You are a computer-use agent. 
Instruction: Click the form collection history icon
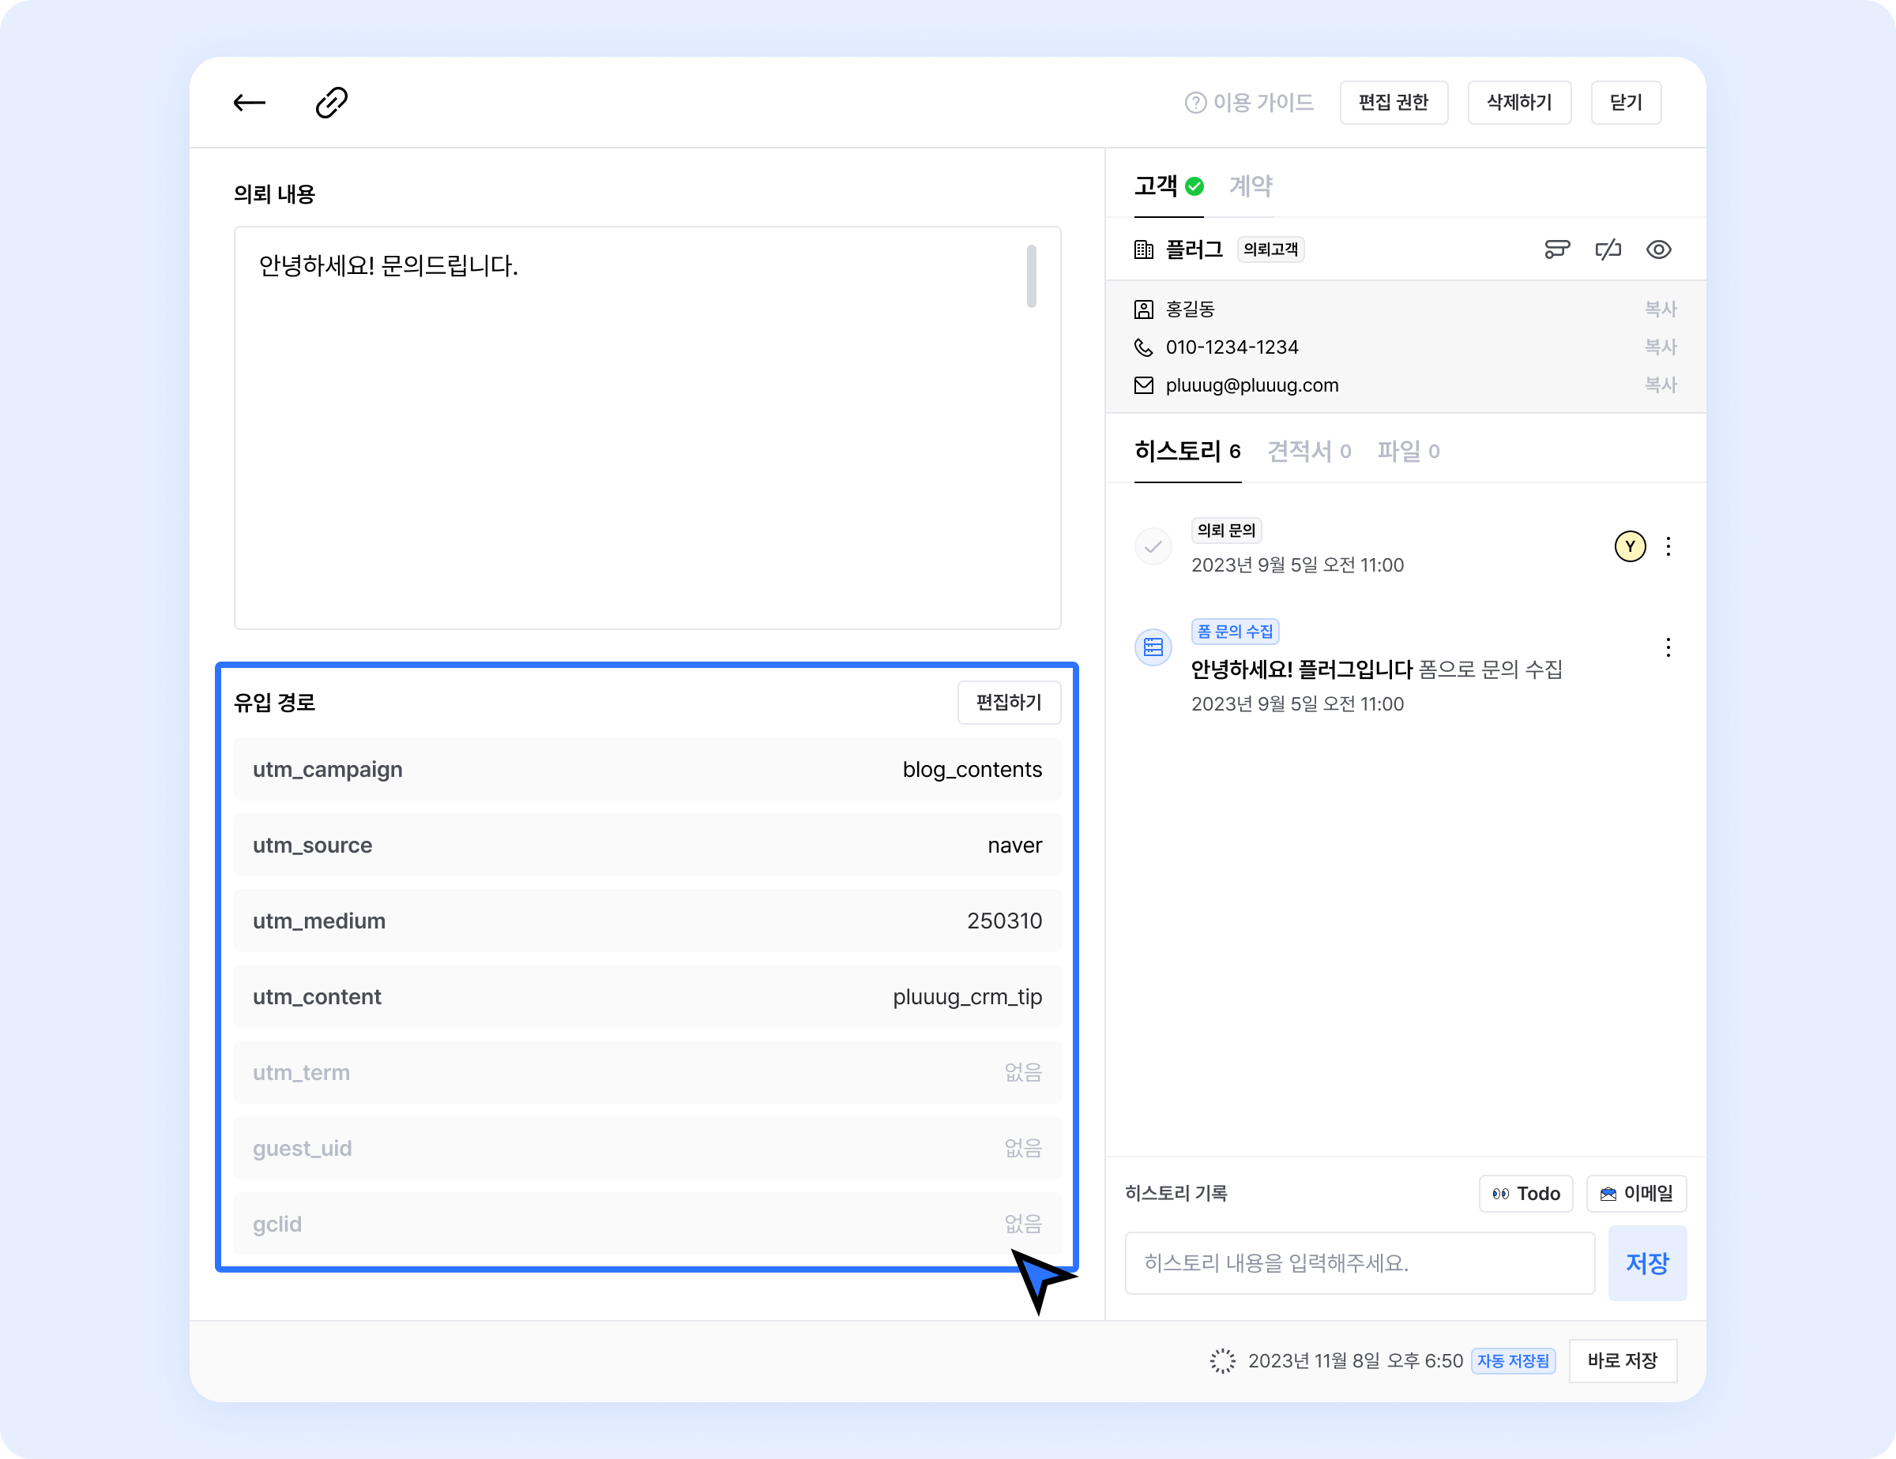(x=1153, y=647)
